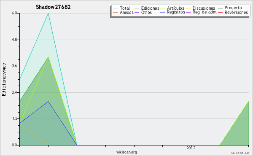Image resolution: width=253 pixels, height=156 pixels.
Task: Click the CC BY-SA 3.0 license text
Action: (240, 153)
